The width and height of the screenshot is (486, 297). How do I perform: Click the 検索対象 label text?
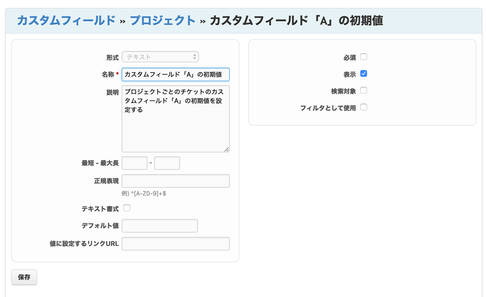pos(343,91)
